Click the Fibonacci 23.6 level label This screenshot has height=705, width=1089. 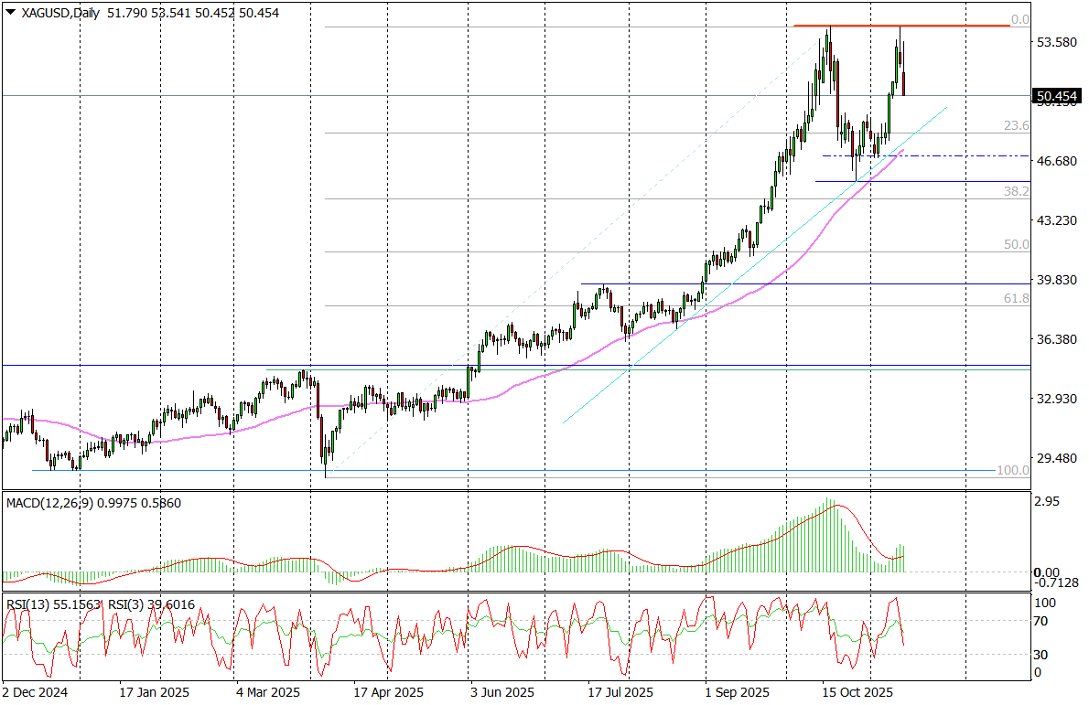[x=1017, y=125]
